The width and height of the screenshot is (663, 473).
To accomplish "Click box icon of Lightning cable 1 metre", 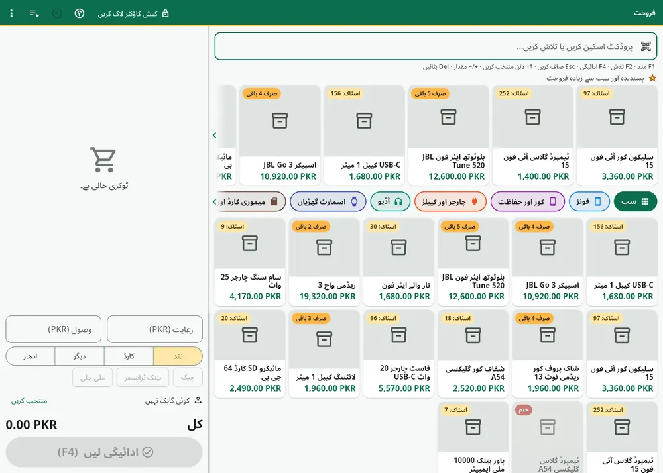I will (324, 339).
